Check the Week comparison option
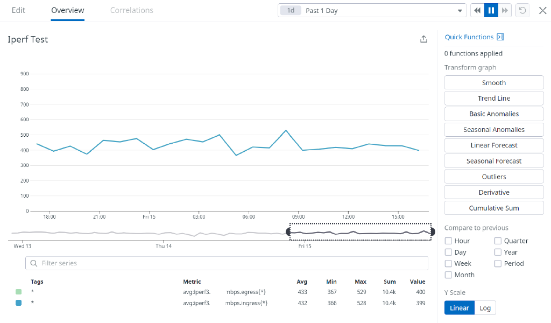Screen dimensions: 551x323 click(448, 263)
